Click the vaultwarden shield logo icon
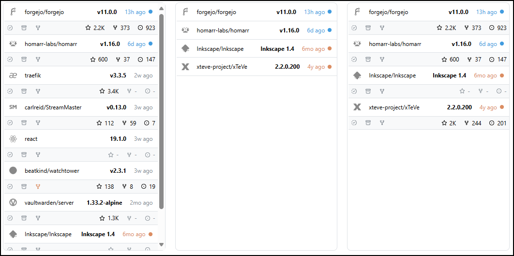The width and height of the screenshot is (514, 256). (13, 203)
